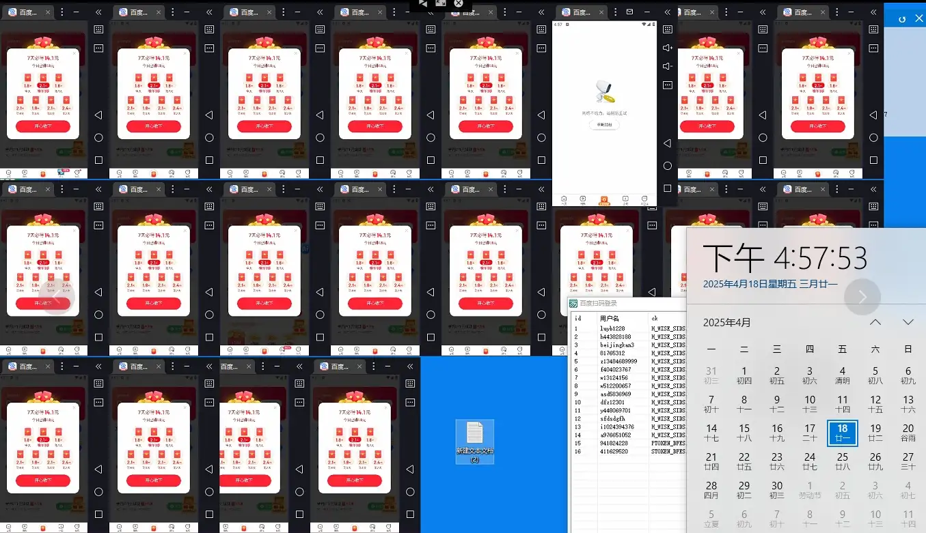Open the envelope mail icon in emulator title bar

629,12
